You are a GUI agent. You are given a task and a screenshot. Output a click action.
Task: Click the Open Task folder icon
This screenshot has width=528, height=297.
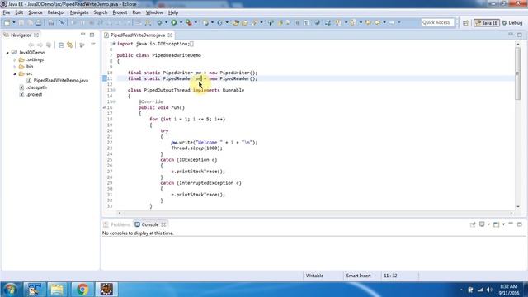[x=245, y=22]
